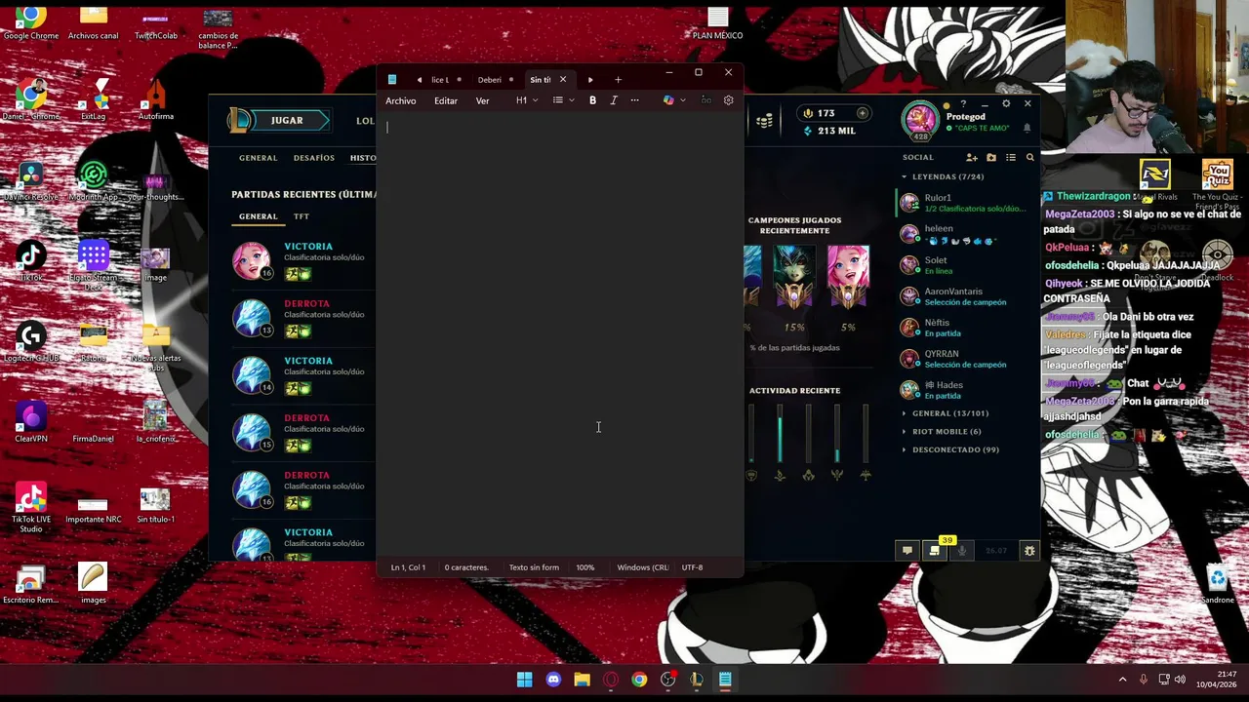1249x702 pixels.
Task: Open Editar menu in Notepad
Action: 446,100
